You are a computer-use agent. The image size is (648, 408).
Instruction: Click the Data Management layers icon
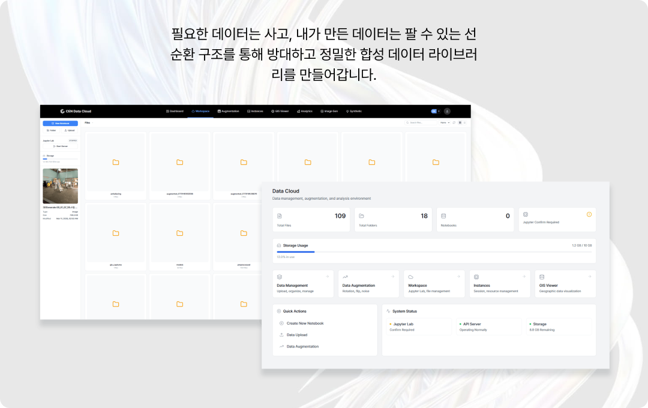pyautogui.click(x=280, y=277)
